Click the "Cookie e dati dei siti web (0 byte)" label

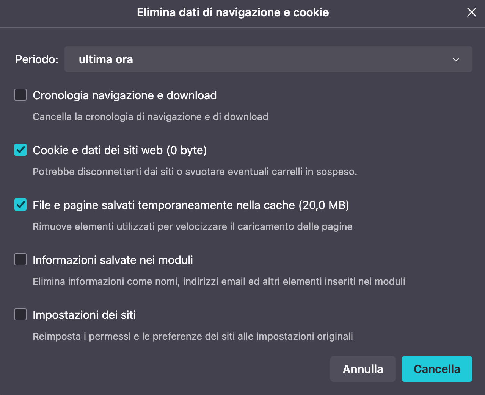click(x=120, y=150)
